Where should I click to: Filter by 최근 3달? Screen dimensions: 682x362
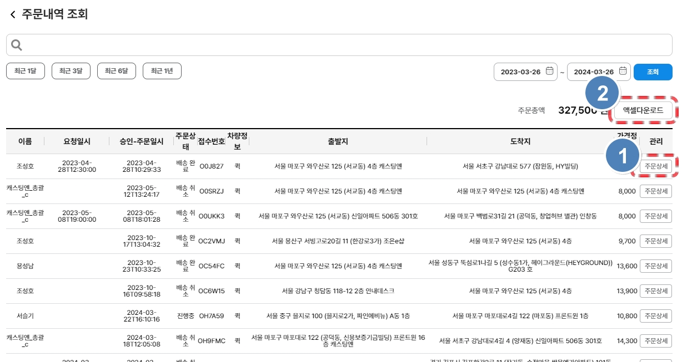coord(71,71)
